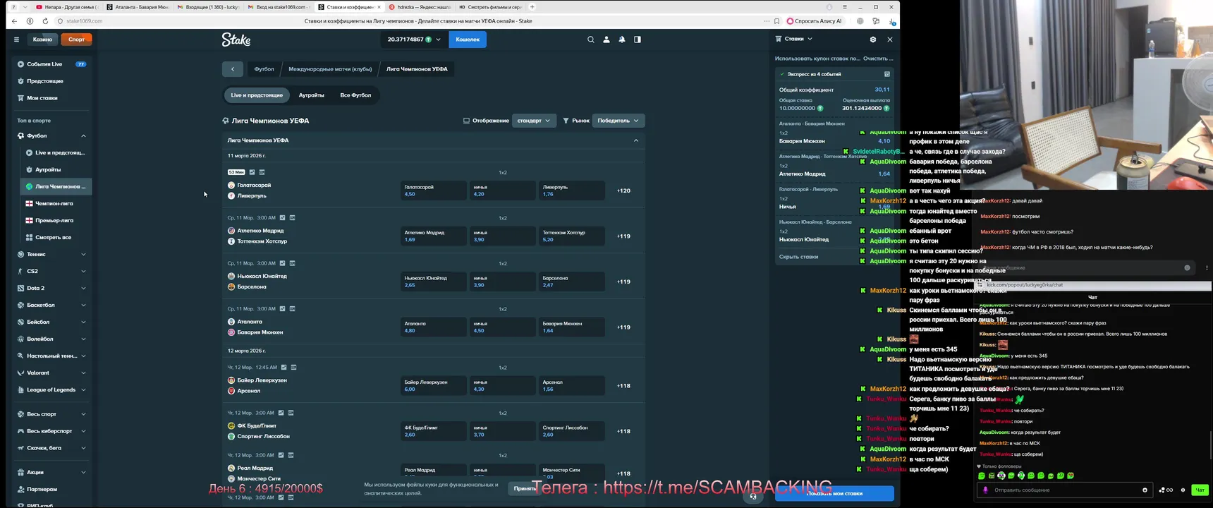Click Скрыть ставки in bet slip

click(x=798, y=257)
